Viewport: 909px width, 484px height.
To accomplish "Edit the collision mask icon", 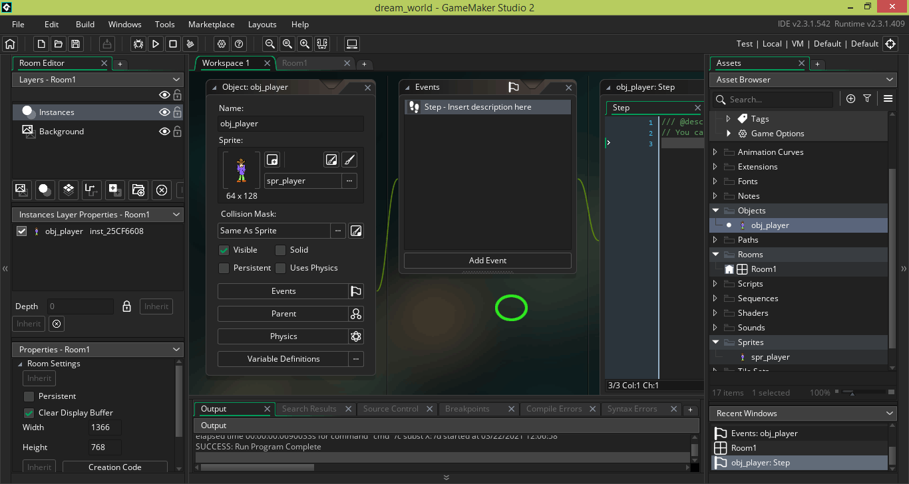I will [356, 231].
